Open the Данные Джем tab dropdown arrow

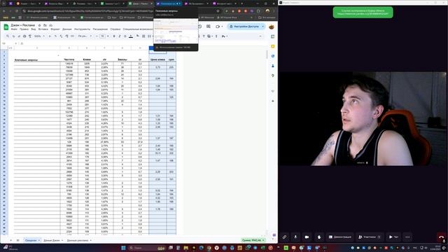pyautogui.click(x=62, y=240)
